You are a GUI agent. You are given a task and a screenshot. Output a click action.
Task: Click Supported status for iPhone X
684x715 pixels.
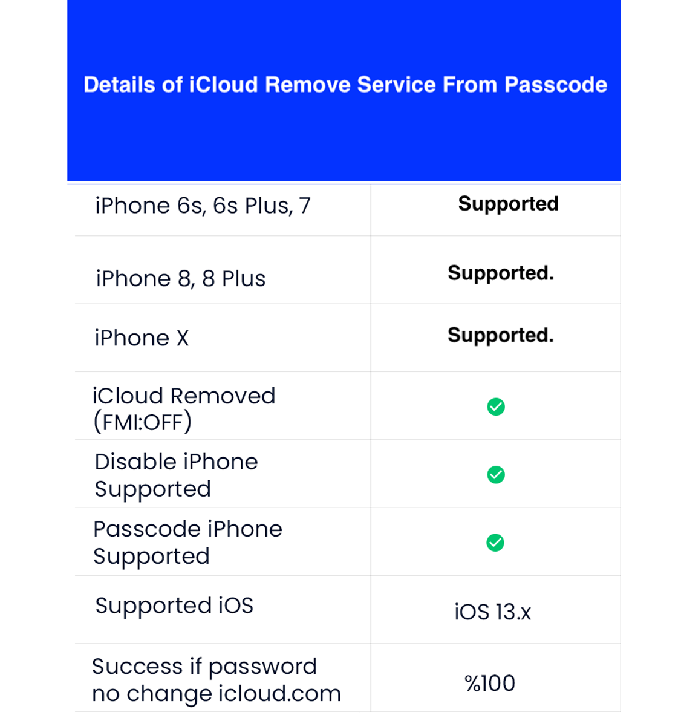(x=501, y=335)
